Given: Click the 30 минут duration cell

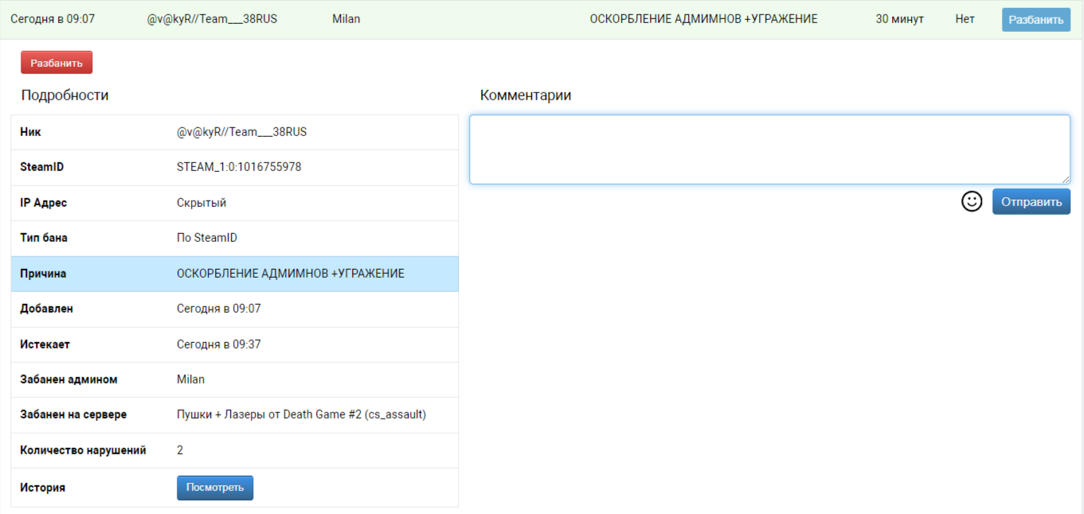Looking at the screenshot, I should pos(899,19).
